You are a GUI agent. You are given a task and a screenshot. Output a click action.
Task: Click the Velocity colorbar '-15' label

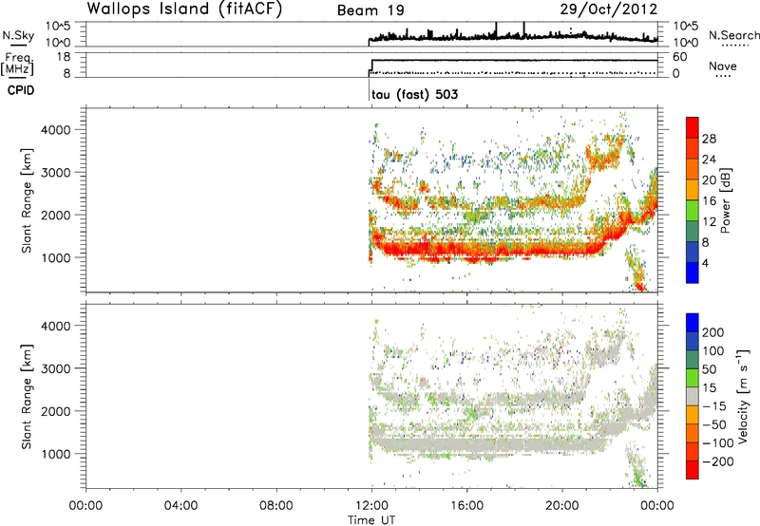tap(714, 405)
